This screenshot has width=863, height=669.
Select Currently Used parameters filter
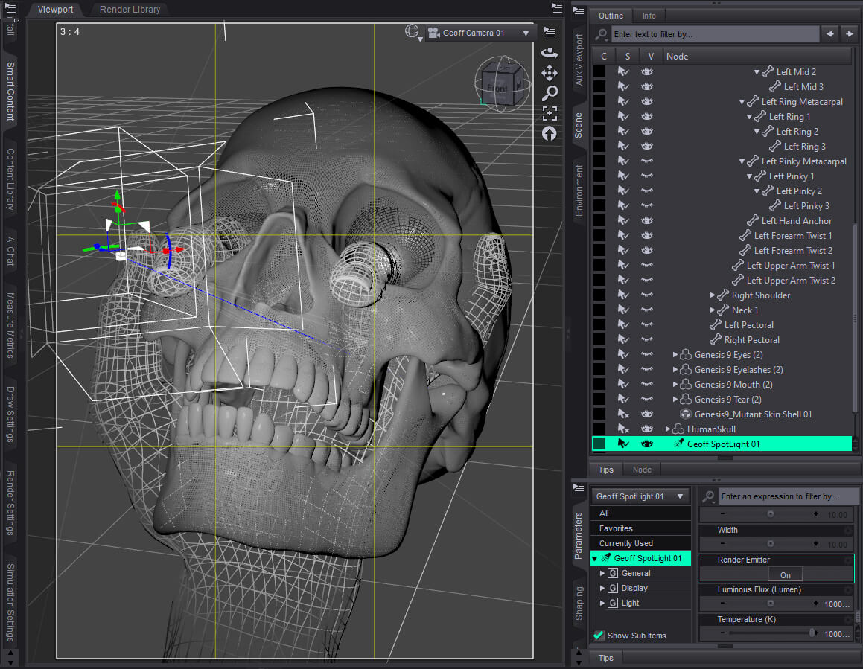pyautogui.click(x=640, y=543)
